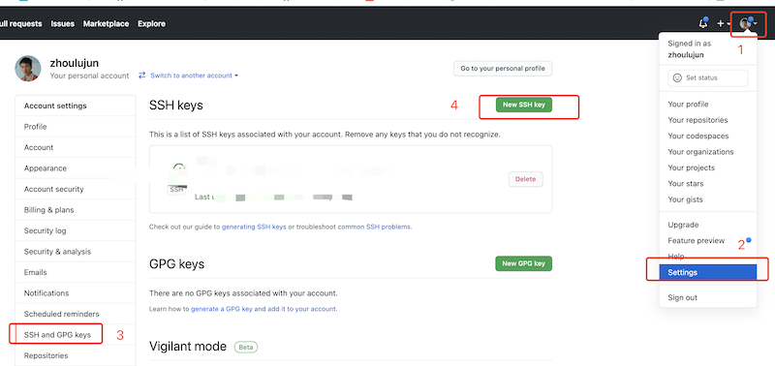
Task: Open the common SSH problems link
Action: [374, 228]
